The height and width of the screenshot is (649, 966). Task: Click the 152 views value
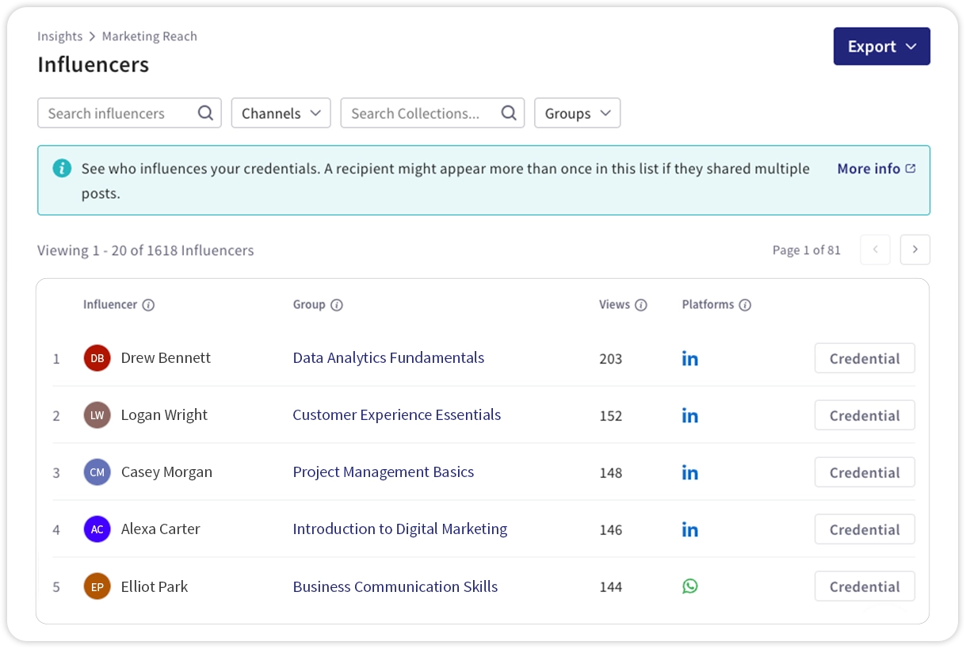tap(611, 416)
